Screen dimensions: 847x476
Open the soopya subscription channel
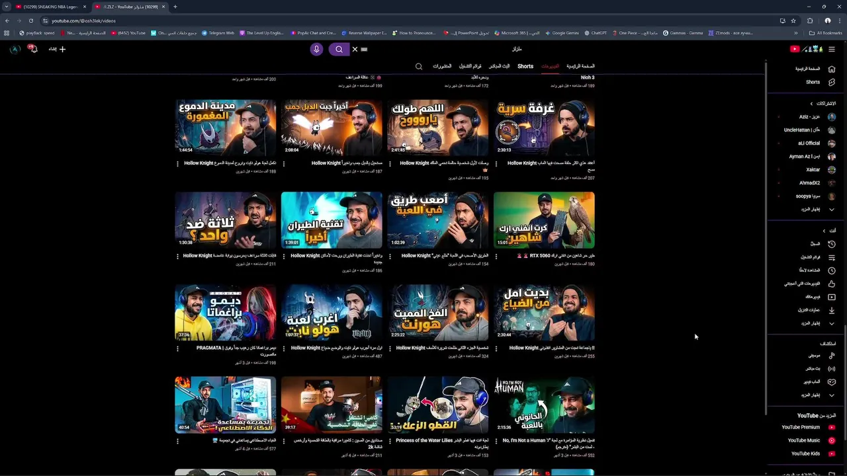(807, 196)
